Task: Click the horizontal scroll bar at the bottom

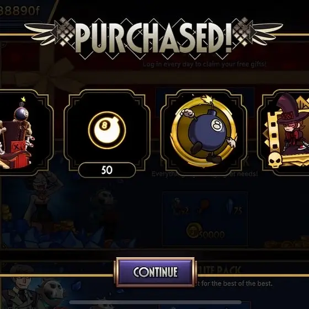Action: click(x=155, y=302)
